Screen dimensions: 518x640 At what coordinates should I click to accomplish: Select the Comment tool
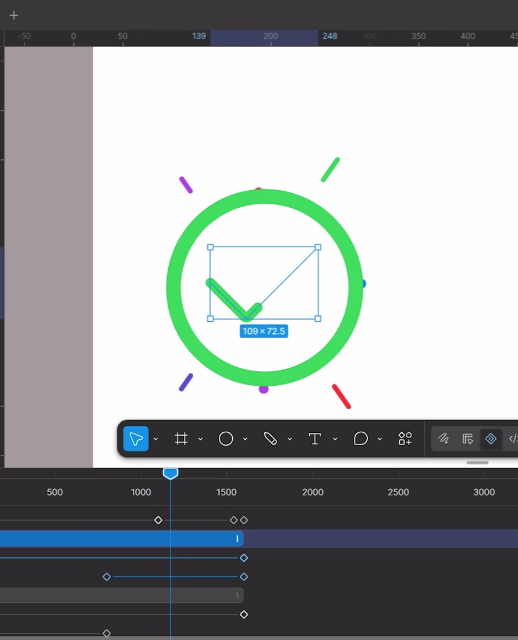coord(360,439)
